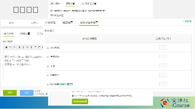Click the iCourse logo
The height and width of the screenshot is (109, 195).
click(x=175, y=103)
